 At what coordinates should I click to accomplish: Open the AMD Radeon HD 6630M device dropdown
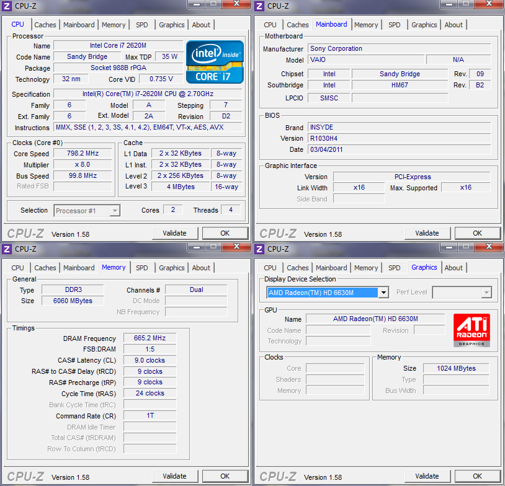(383, 293)
